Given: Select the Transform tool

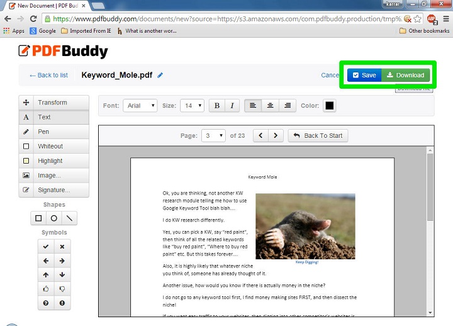Looking at the screenshot, I should tap(53, 103).
